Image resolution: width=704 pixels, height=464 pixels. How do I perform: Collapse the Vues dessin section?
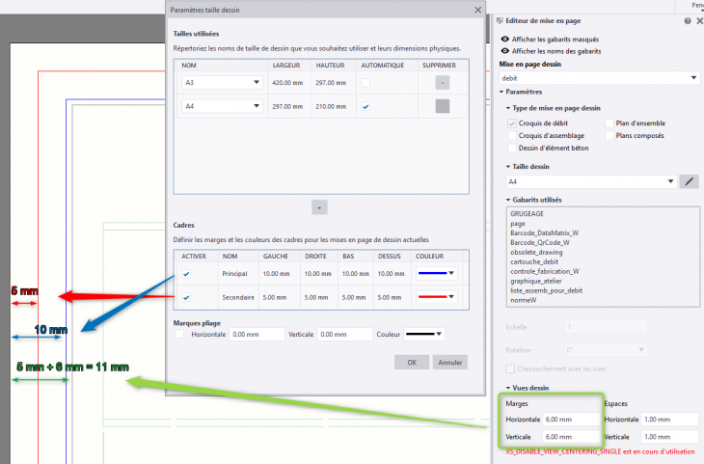pyautogui.click(x=508, y=388)
